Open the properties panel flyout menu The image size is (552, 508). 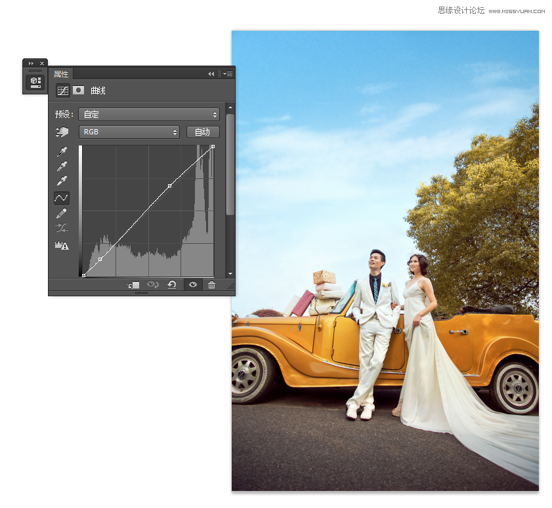(228, 73)
